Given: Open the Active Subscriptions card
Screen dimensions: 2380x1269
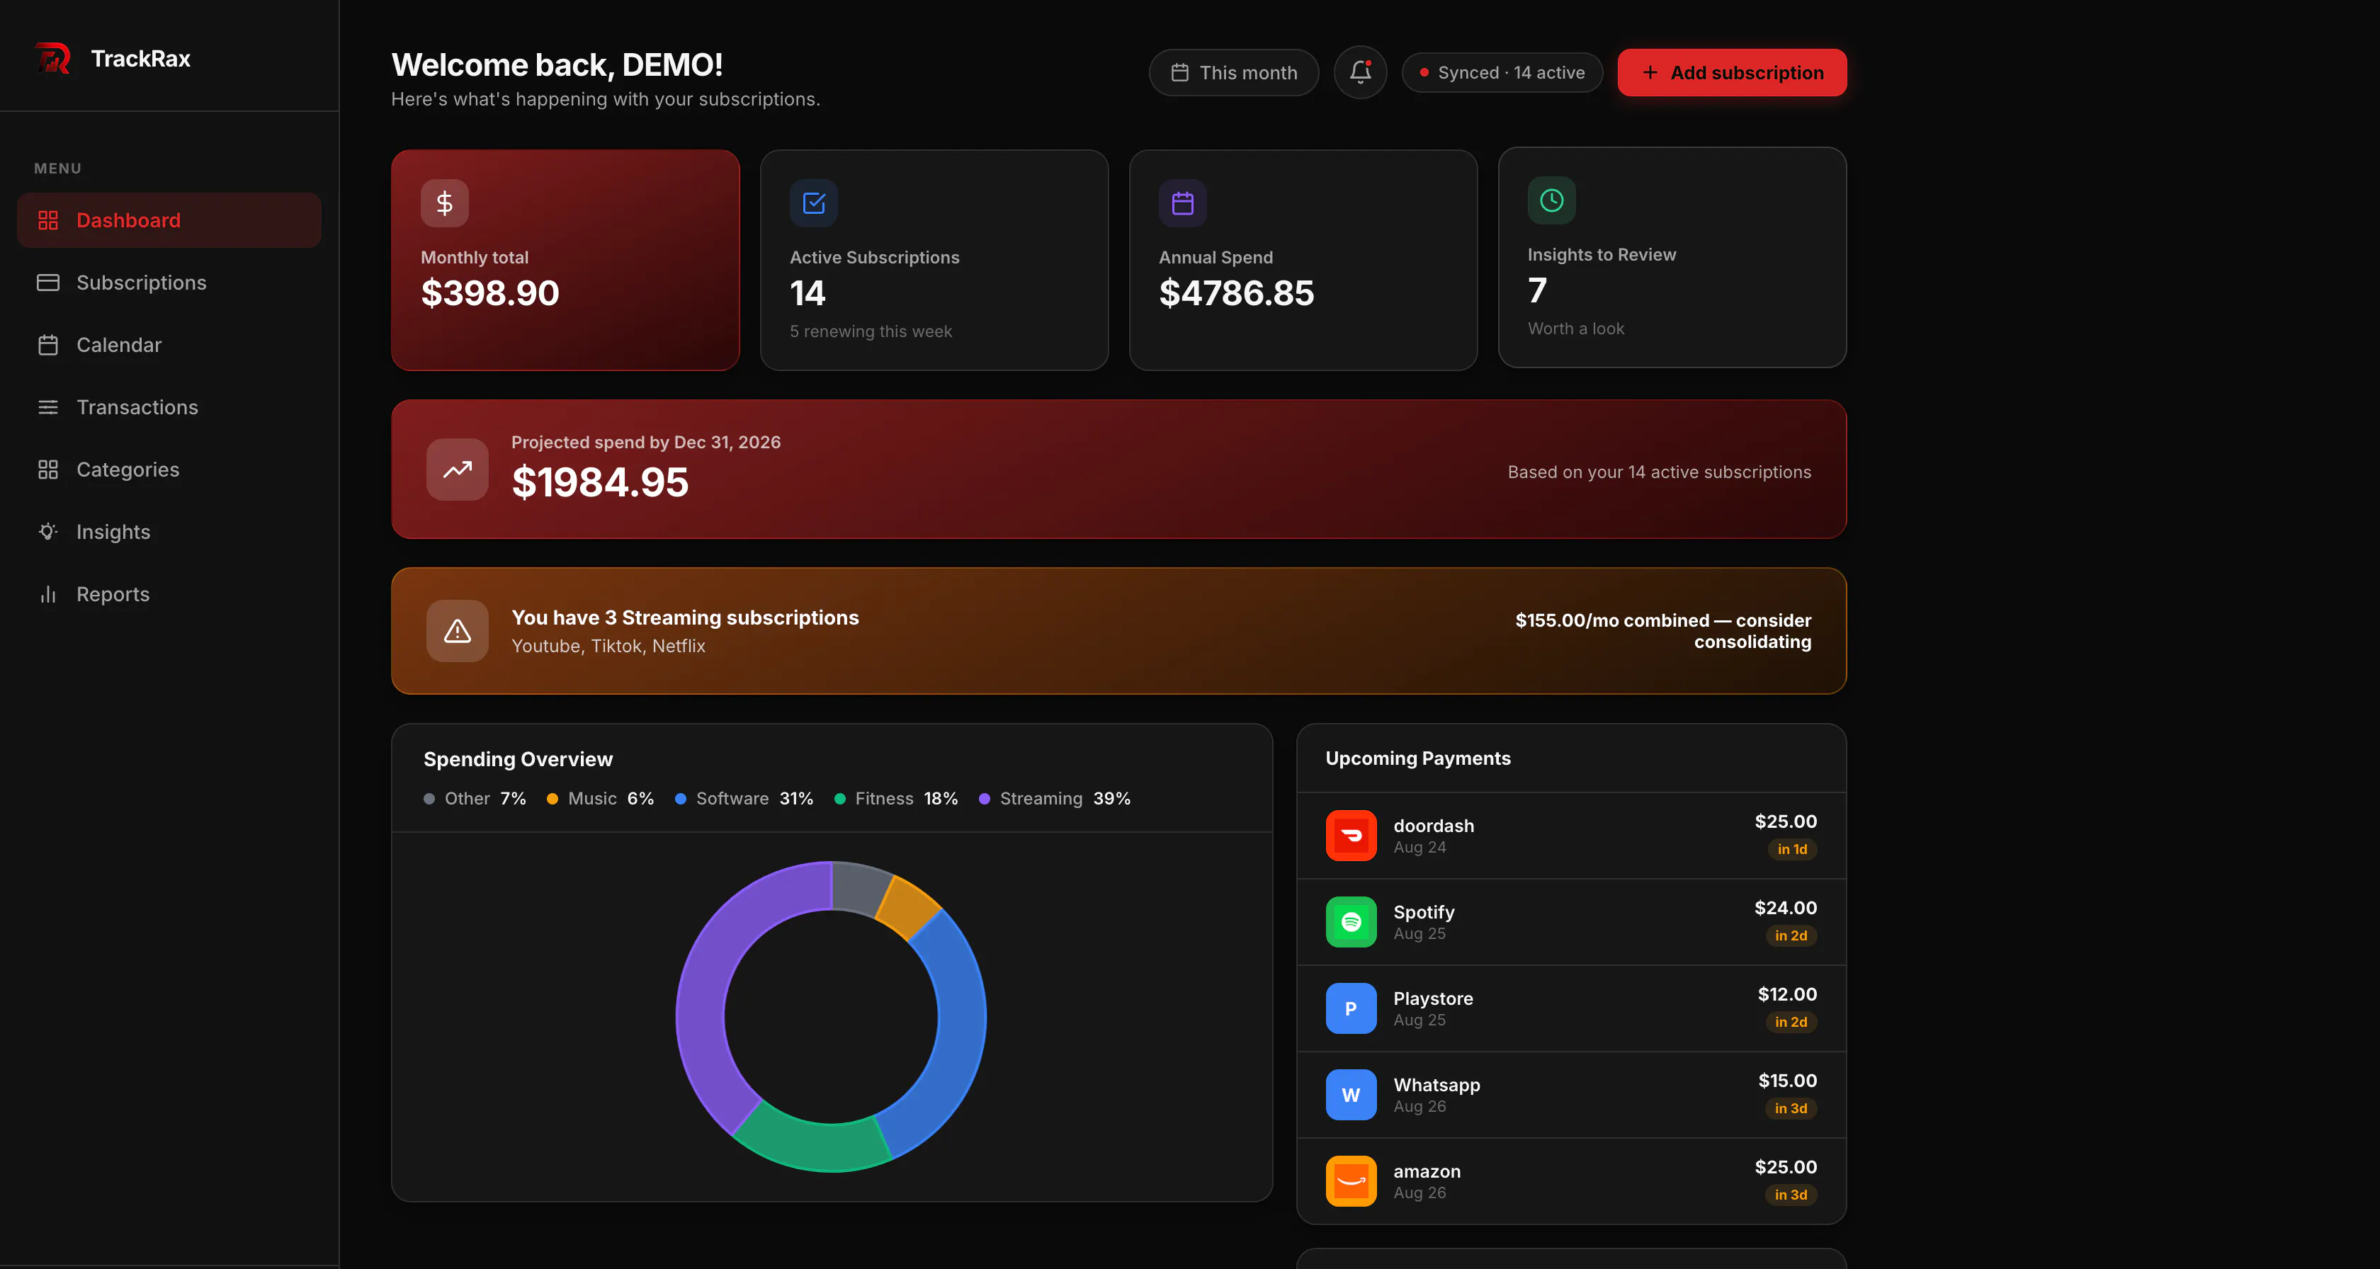Looking at the screenshot, I should point(934,261).
